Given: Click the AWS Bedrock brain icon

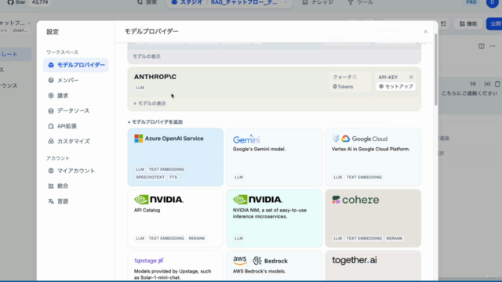Looking at the screenshot, I should coord(256,261).
